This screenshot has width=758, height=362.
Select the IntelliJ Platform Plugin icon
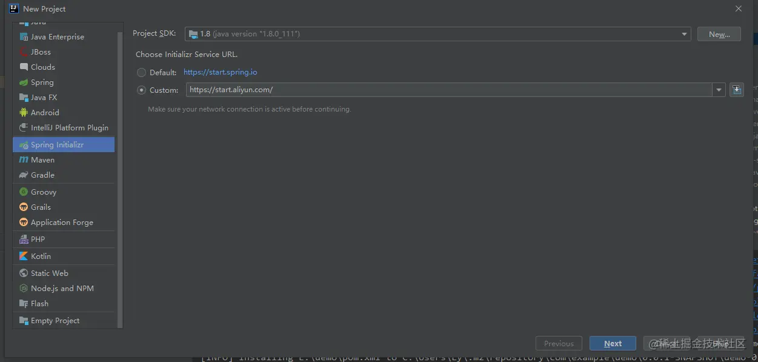tap(24, 128)
